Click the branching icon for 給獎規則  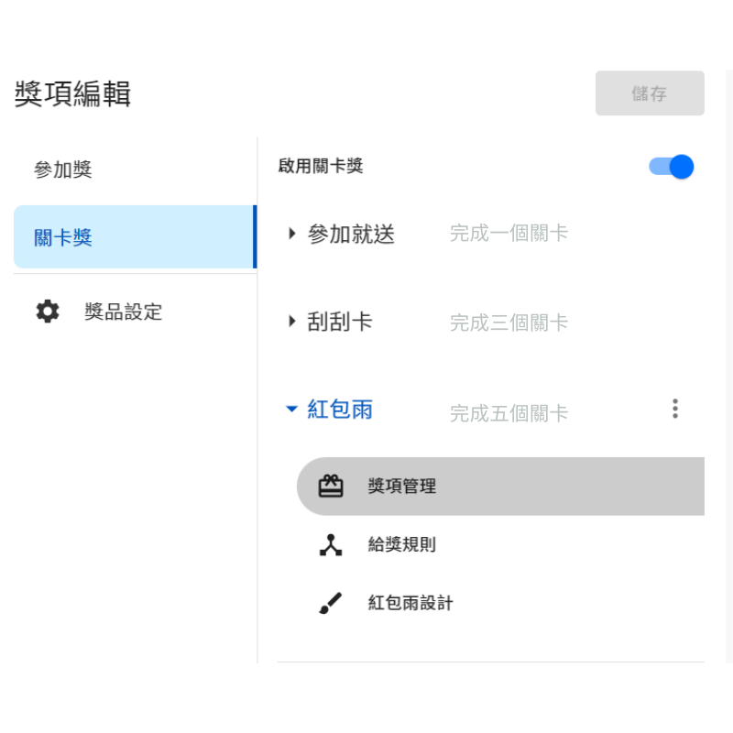click(x=331, y=545)
